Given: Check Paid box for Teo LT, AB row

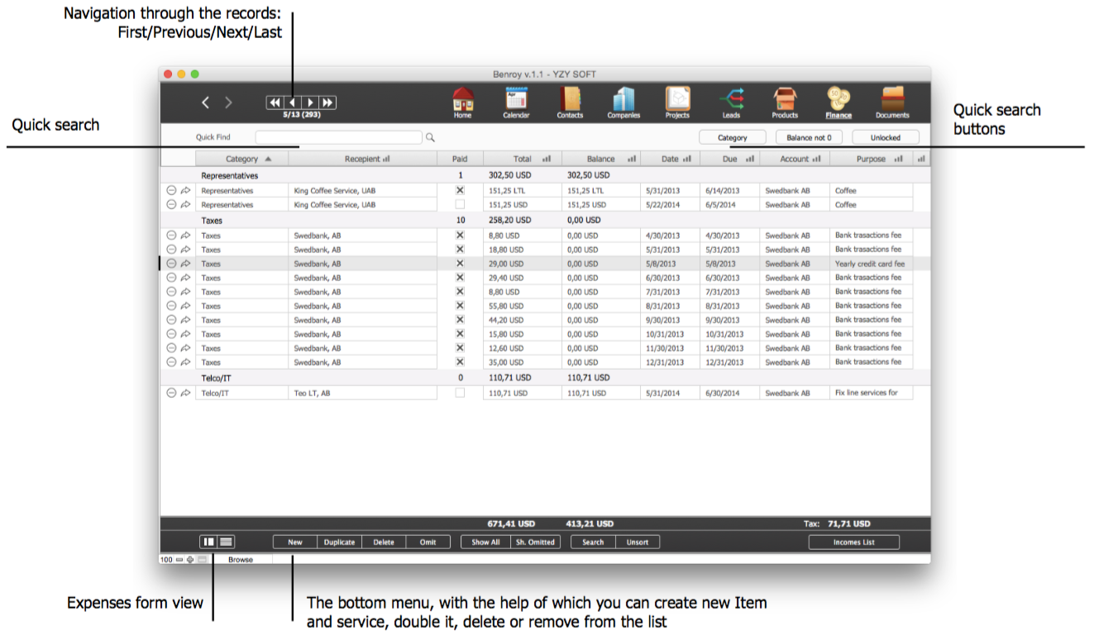Looking at the screenshot, I should point(460,394).
